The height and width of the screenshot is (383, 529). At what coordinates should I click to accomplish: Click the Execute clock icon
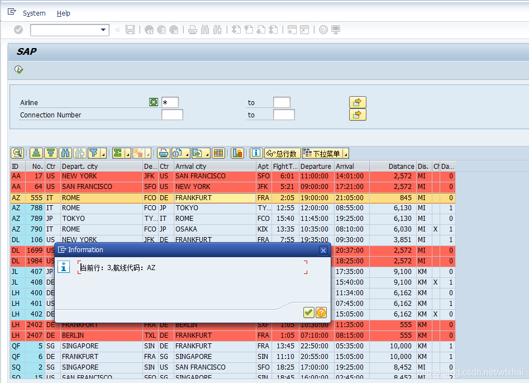18,69
